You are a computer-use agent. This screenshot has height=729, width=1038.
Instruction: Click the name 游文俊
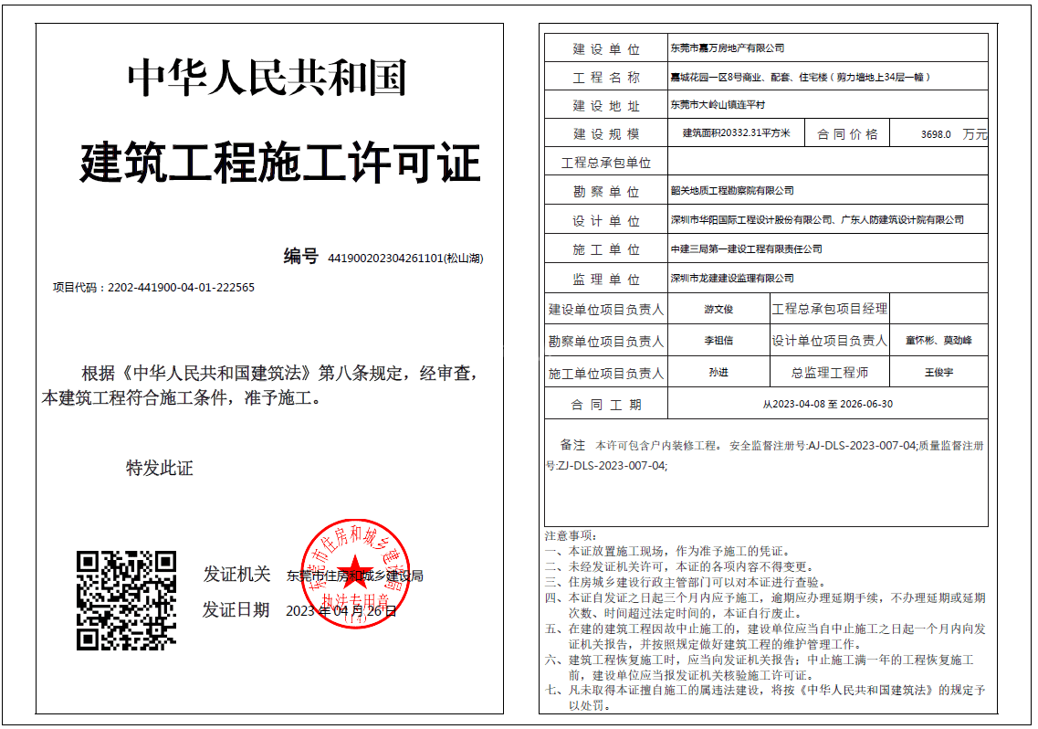coord(718,310)
